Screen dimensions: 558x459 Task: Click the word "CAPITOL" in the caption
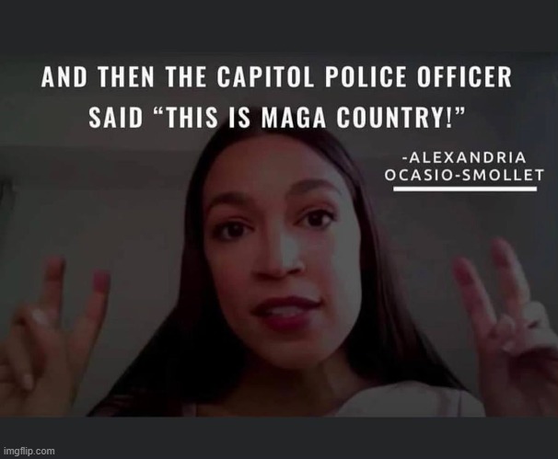[265, 76]
